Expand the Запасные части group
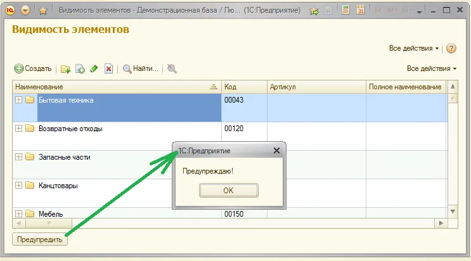Screen dimensions: 471x261 tap(18, 156)
